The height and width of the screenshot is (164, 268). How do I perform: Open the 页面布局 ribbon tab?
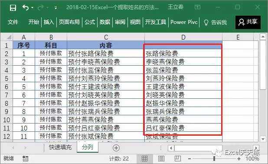pos(69,22)
